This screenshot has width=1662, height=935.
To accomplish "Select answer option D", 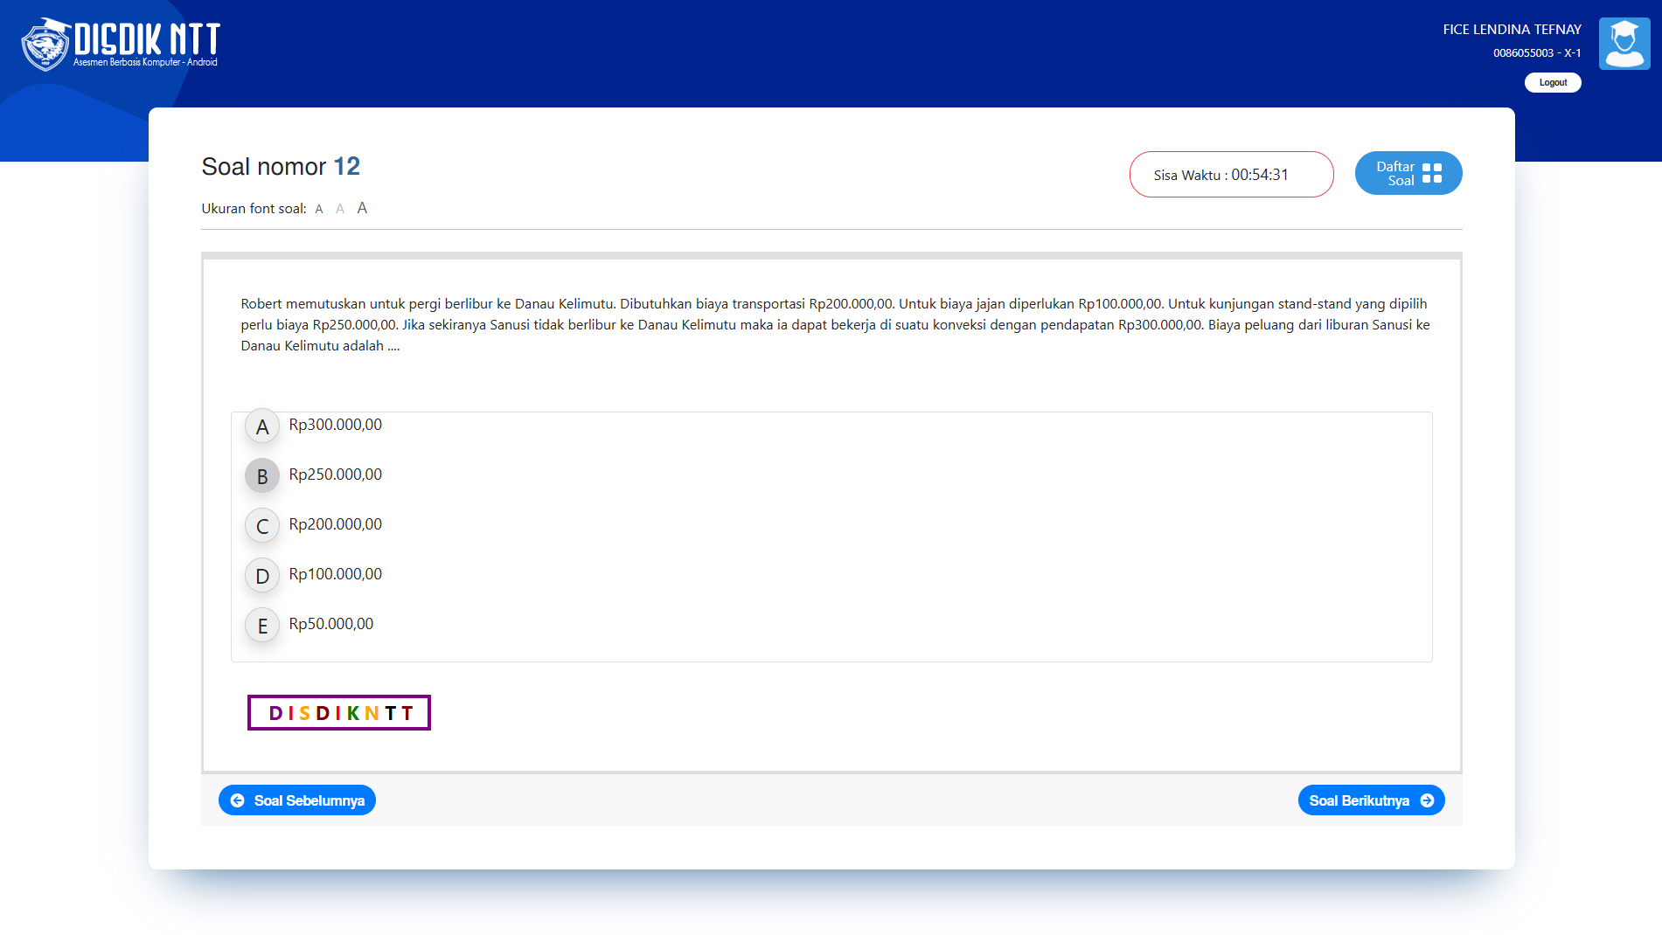I will (262, 576).
